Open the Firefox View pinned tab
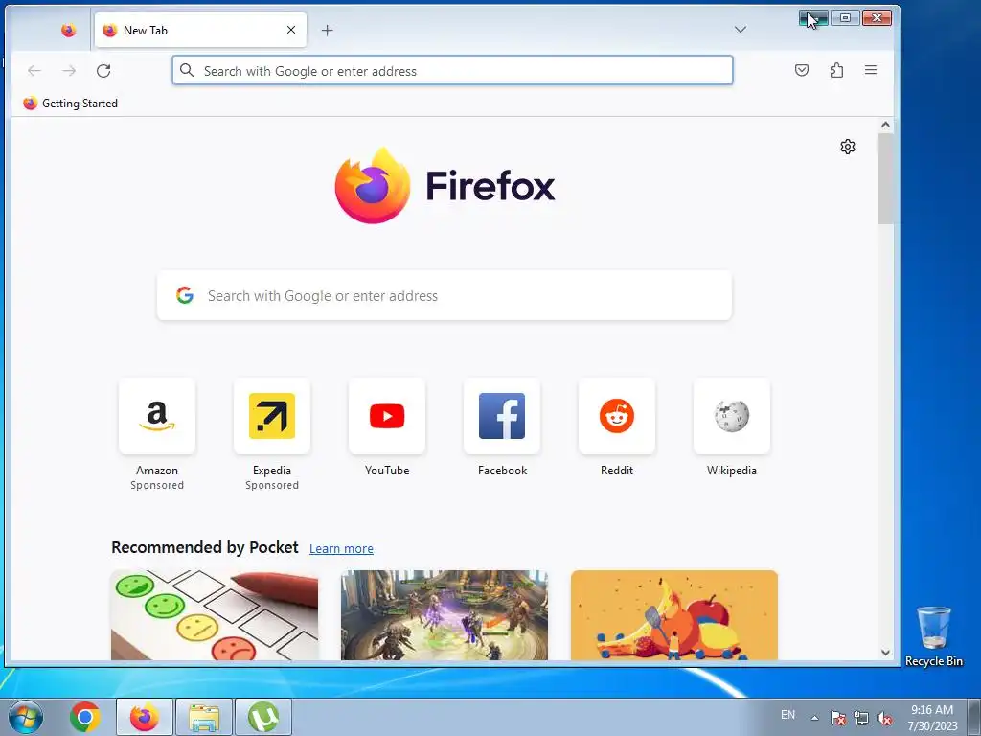The height and width of the screenshot is (736, 981). click(68, 30)
